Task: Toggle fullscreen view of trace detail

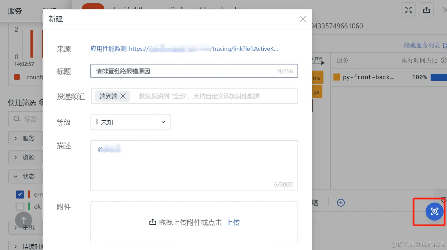Action: click(x=409, y=10)
